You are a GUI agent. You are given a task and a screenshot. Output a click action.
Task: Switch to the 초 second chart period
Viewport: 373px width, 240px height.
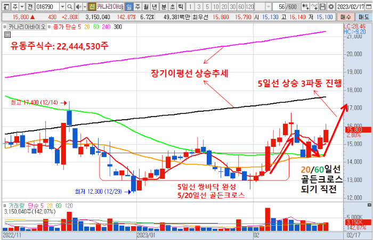172,7
